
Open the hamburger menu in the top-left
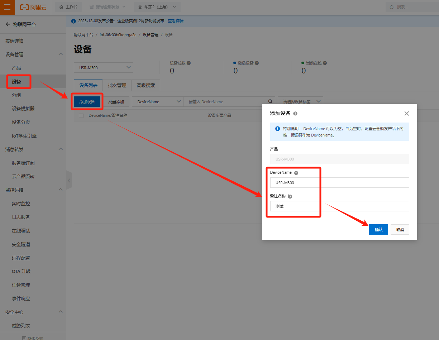(x=7, y=7)
